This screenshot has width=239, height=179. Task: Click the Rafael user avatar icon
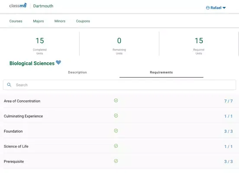coord(207,8)
